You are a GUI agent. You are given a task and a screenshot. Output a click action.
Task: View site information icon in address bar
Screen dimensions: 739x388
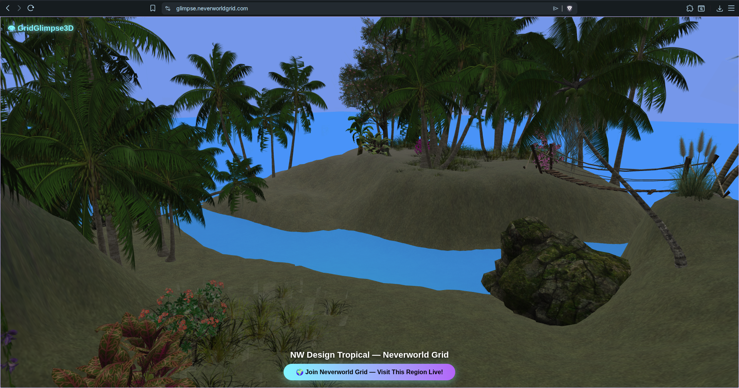[x=168, y=8]
